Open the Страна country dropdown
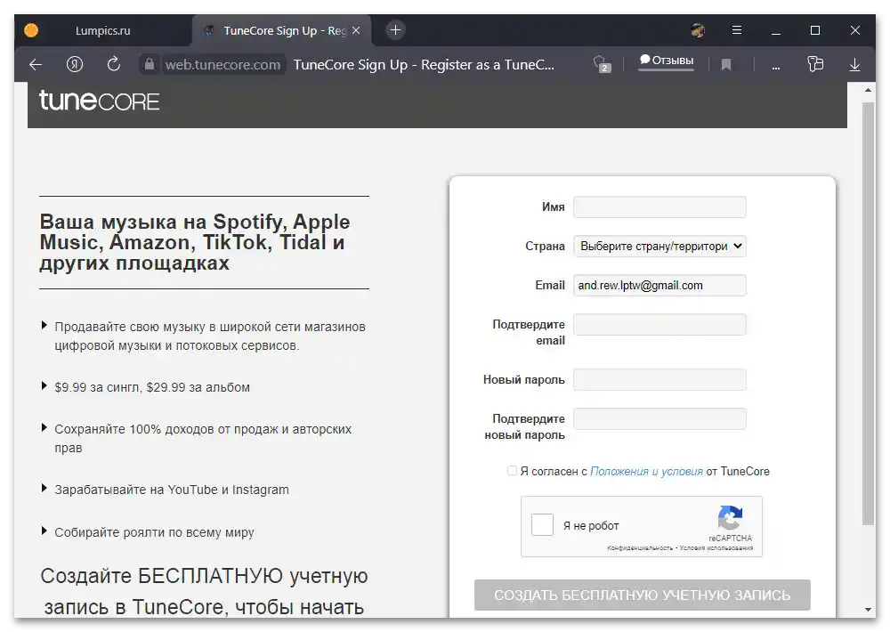The height and width of the screenshot is (632, 890). [x=659, y=247]
